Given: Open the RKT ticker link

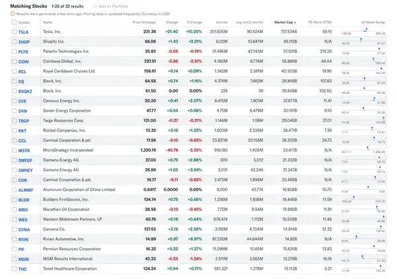Looking at the screenshot, I should tap(22, 131).
